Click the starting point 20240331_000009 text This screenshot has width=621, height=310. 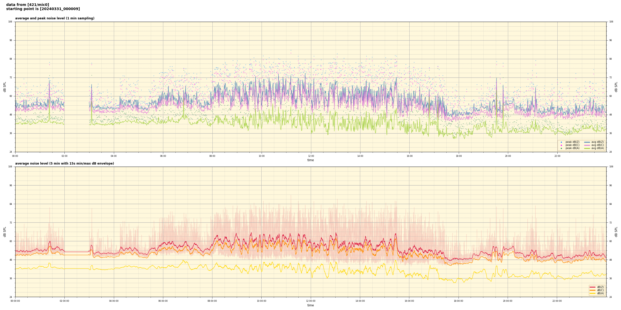click(x=43, y=9)
